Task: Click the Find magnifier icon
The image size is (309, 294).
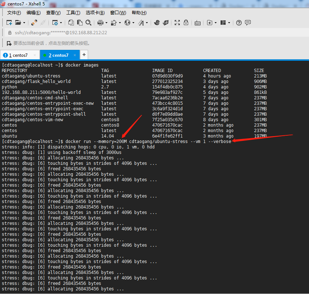Action: click(88, 23)
